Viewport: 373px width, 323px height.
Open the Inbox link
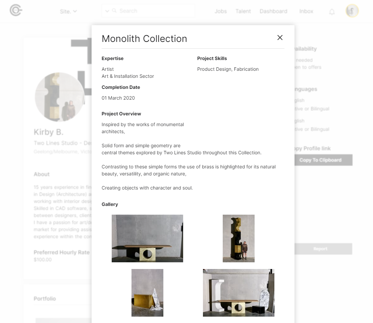coord(306,11)
